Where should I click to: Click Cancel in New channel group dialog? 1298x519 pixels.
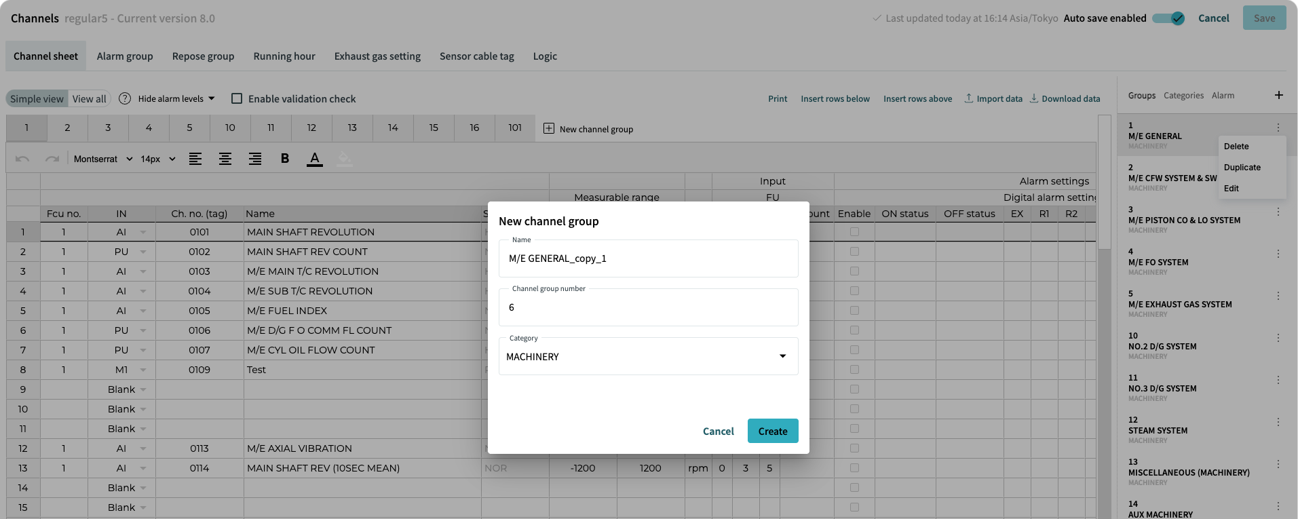coord(719,431)
